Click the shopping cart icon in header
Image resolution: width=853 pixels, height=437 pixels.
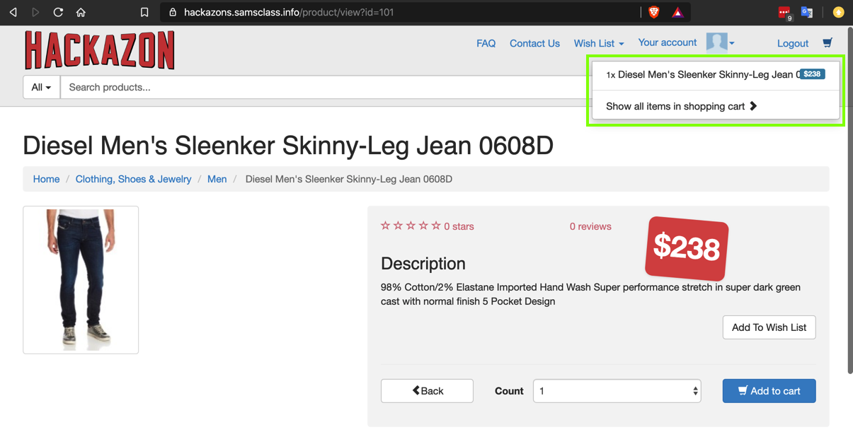827,43
